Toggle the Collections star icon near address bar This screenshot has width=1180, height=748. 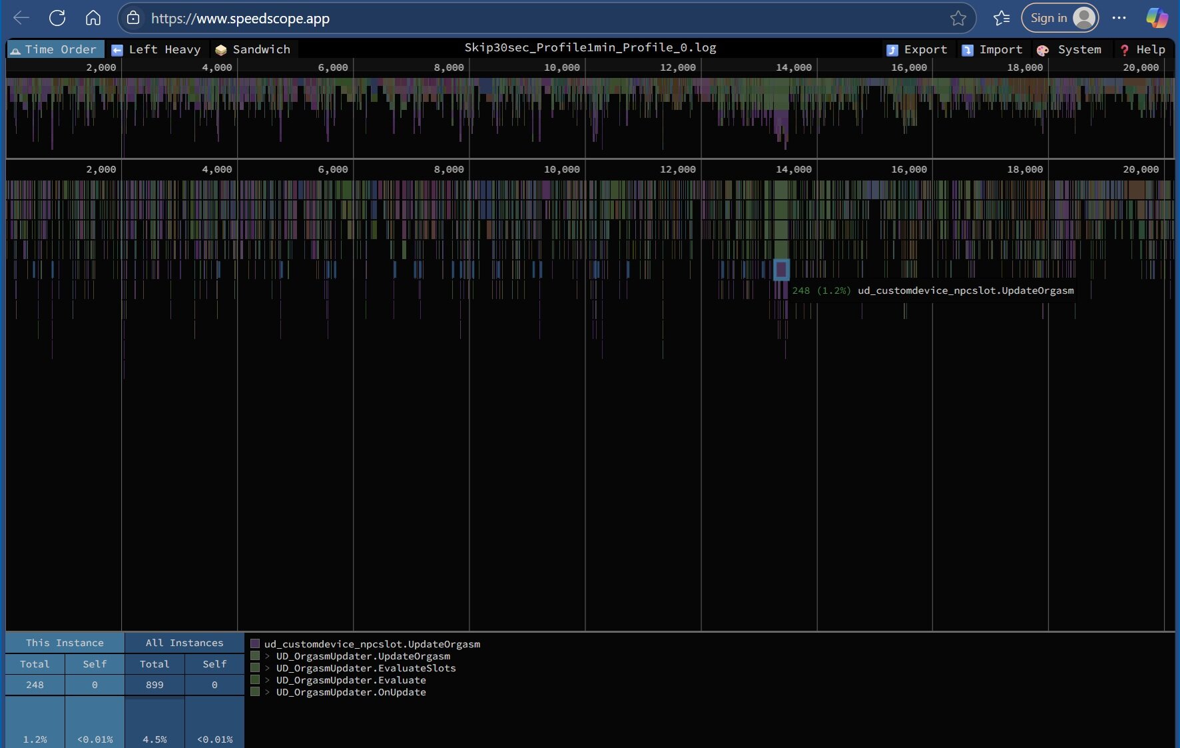coord(1001,18)
